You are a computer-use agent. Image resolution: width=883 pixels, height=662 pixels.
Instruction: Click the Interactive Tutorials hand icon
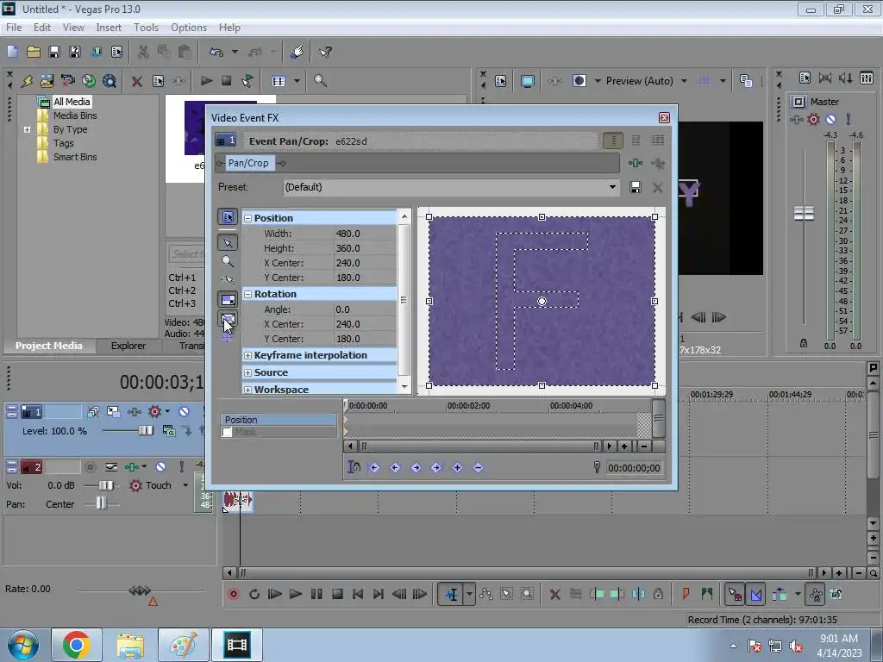click(297, 53)
